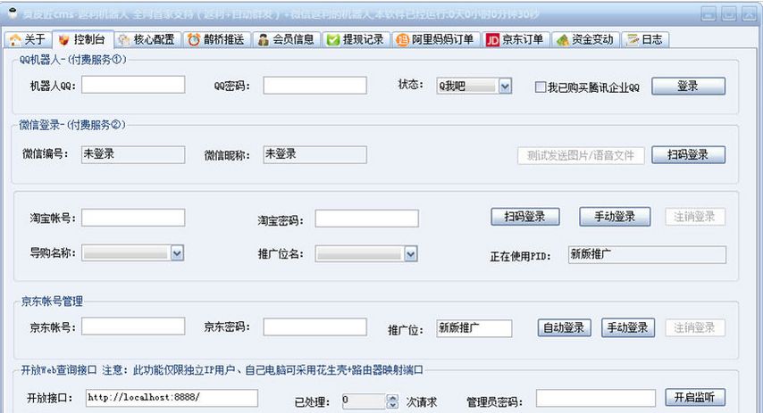The image size is (763, 413).
Task: Open the 会员信息 tab
Action: tap(287, 39)
